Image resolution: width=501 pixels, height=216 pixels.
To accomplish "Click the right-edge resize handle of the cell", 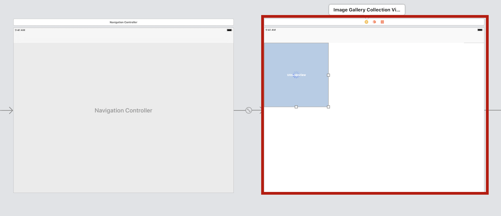I will [x=329, y=75].
